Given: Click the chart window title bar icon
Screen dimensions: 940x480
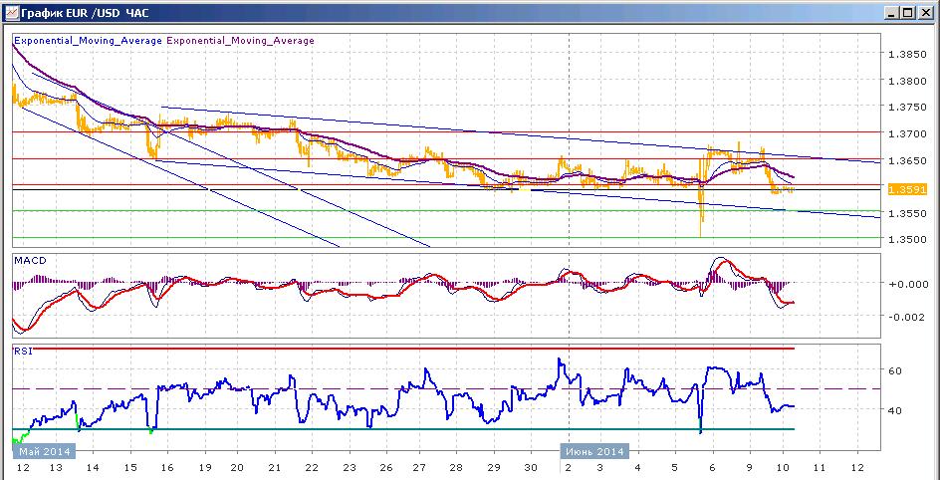Looking at the screenshot, I should point(11,11).
